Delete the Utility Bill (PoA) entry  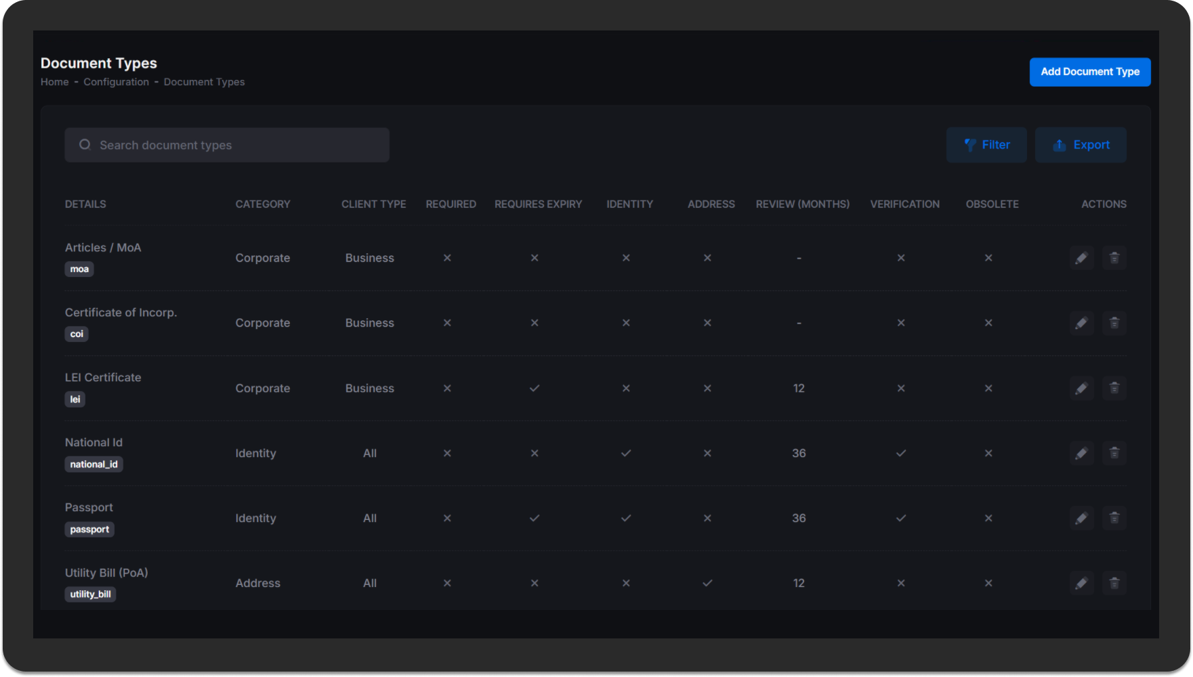(1114, 583)
